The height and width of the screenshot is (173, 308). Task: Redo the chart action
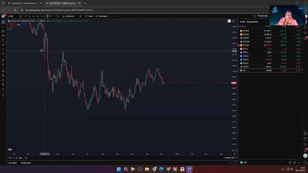point(116,16)
